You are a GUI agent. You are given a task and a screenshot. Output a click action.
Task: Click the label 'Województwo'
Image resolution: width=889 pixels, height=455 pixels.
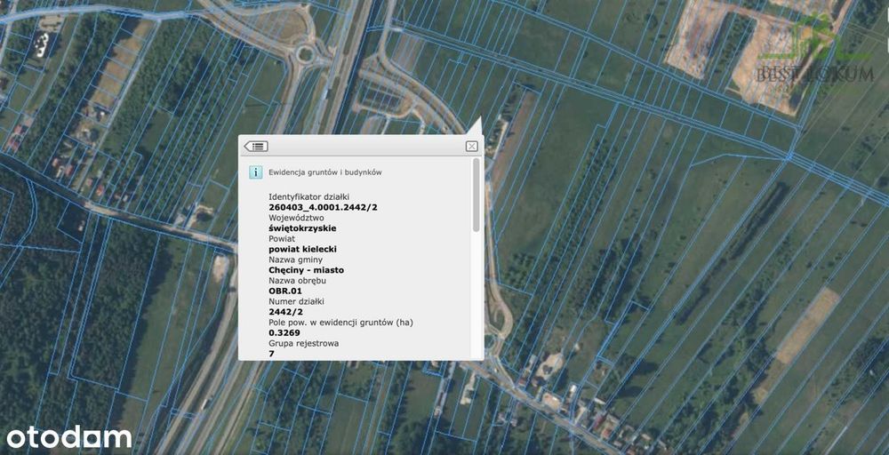(296, 218)
